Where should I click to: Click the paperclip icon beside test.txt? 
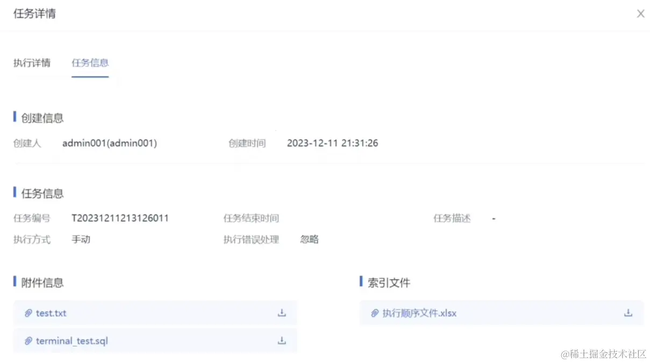[28, 313]
